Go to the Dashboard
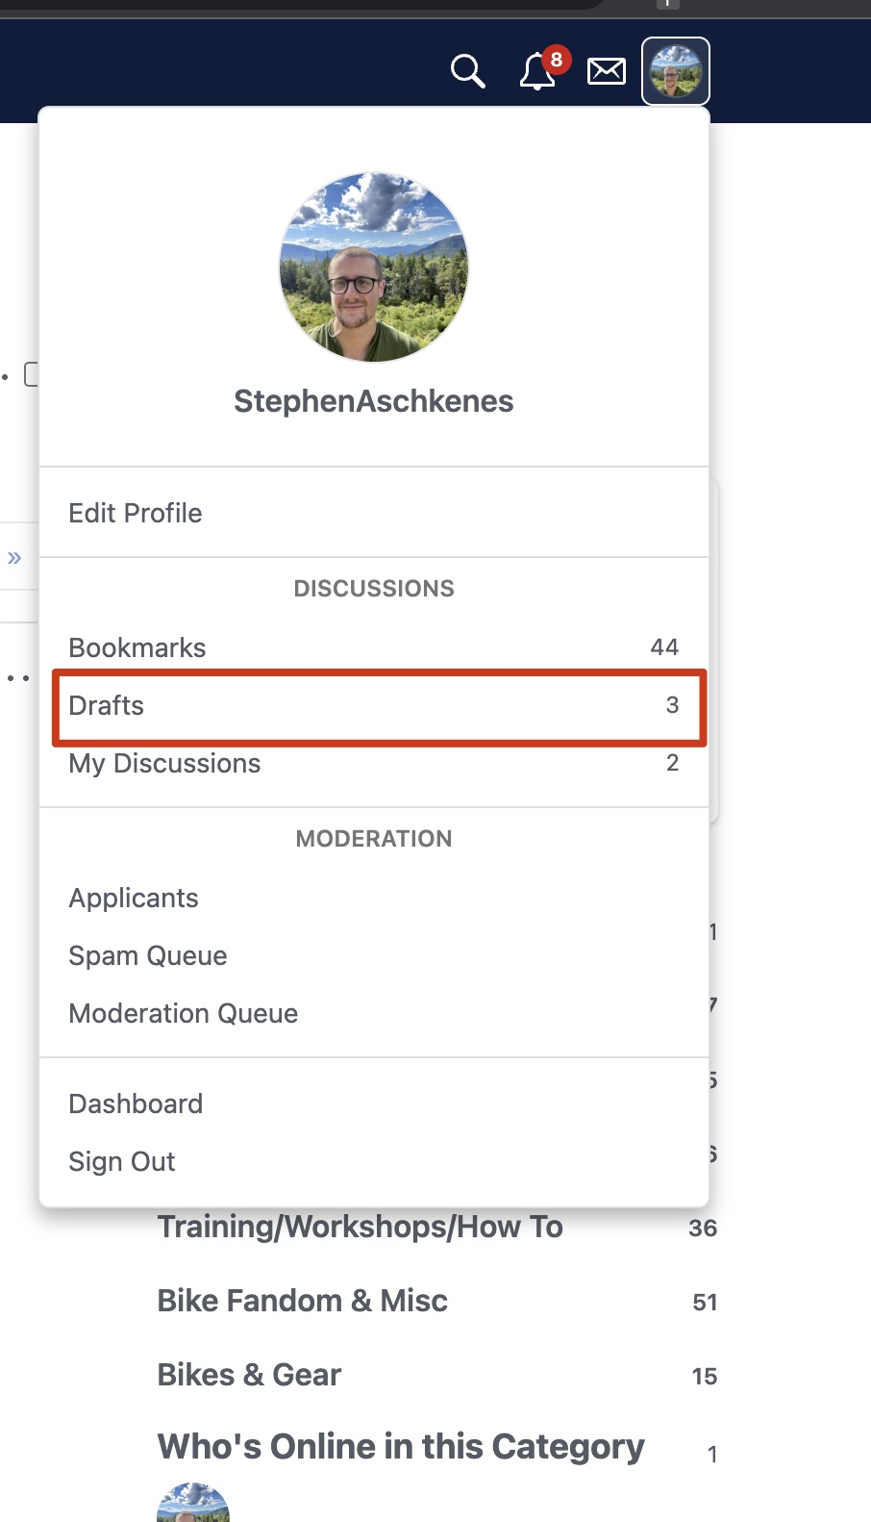This screenshot has width=871, height=1522. pos(374,1103)
